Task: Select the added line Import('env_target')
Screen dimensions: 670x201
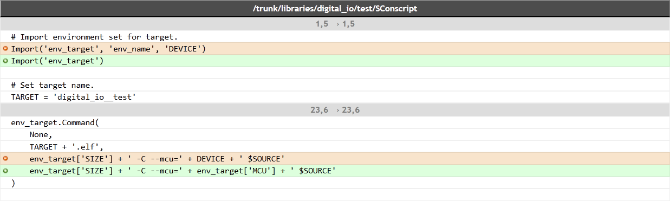Action: point(335,61)
